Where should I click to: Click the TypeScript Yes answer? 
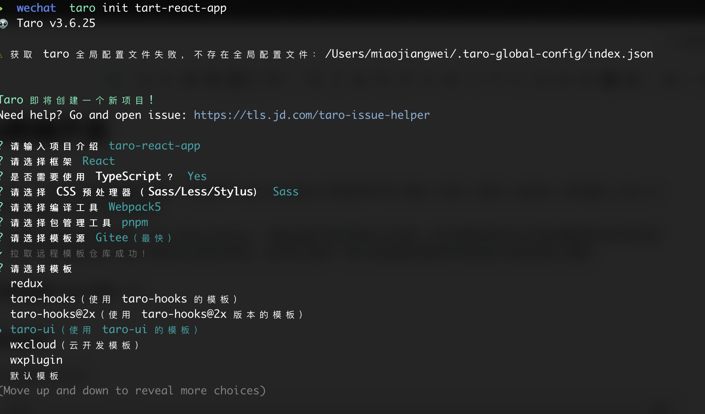click(x=197, y=176)
